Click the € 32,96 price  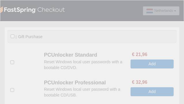click(139, 82)
